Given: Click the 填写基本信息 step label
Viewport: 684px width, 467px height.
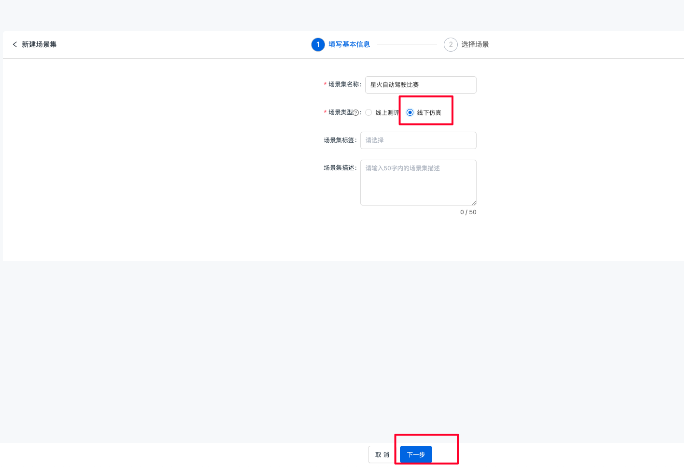Looking at the screenshot, I should tap(348, 44).
